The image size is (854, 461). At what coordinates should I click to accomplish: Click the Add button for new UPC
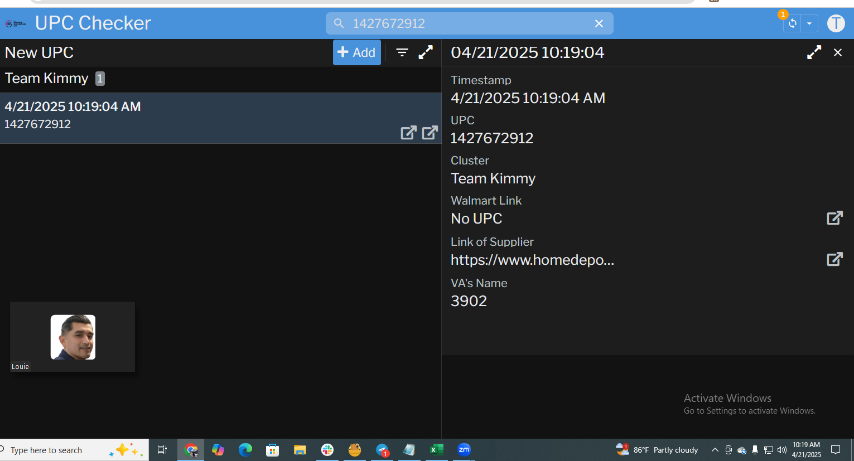tap(356, 52)
